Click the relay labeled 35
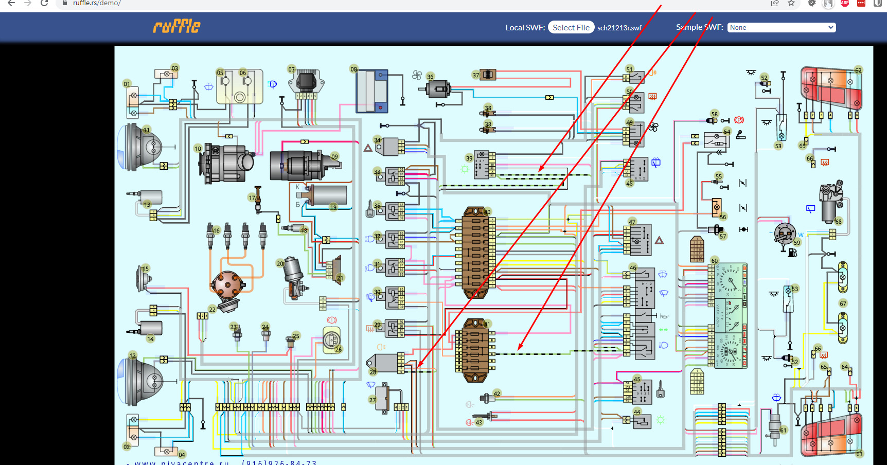This screenshot has height=465, width=887. tap(392, 211)
